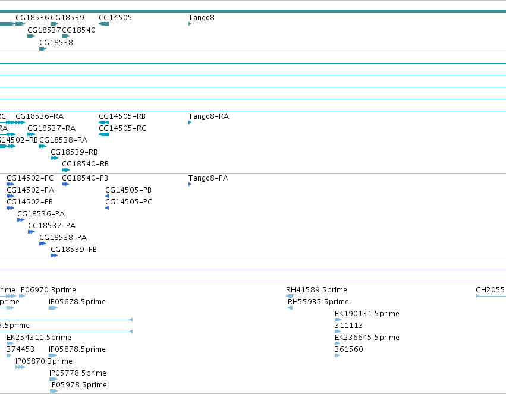Select the CG18538 gene label
Image resolution: width=506 pixels, height=394 pixels.
pos(56,43)
